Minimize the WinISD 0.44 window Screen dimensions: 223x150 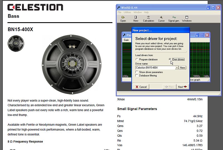click(x=208, y=7)
